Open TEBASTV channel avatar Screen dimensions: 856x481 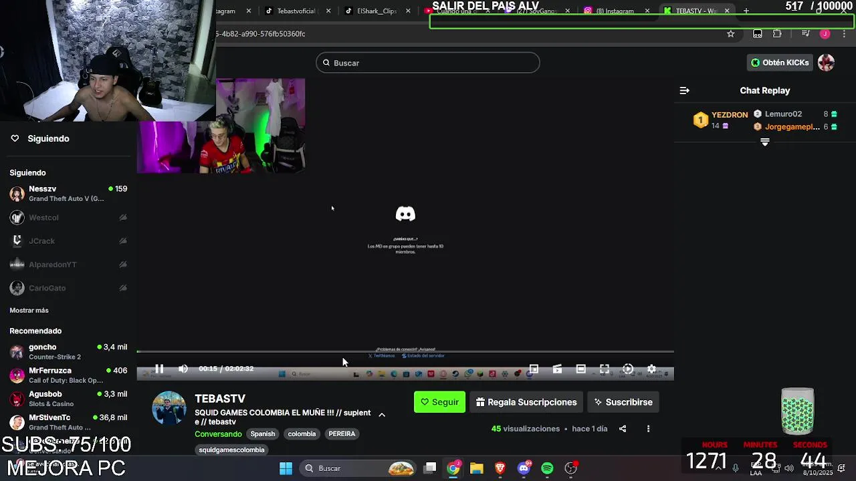click(x=169, y=408)
